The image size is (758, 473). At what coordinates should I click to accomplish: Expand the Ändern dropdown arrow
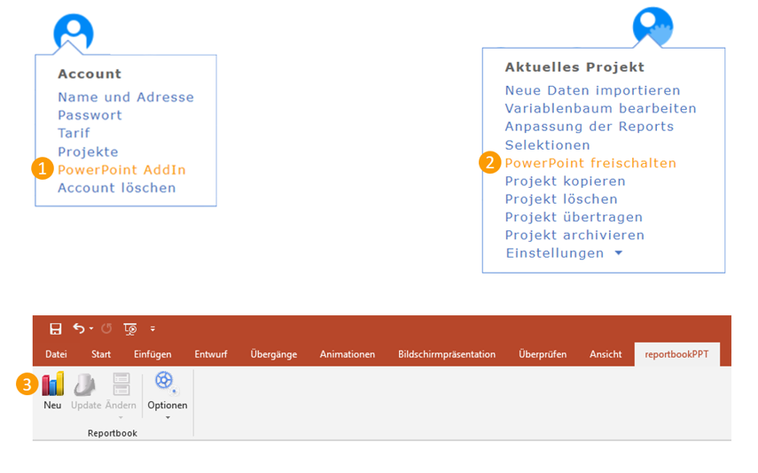tap(121, 417)
